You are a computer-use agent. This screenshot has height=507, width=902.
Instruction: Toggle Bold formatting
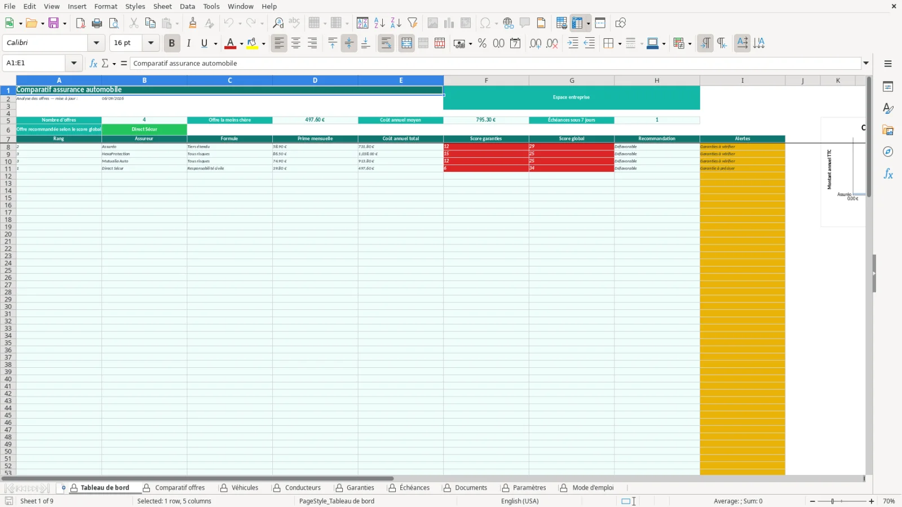click(172, 43)
